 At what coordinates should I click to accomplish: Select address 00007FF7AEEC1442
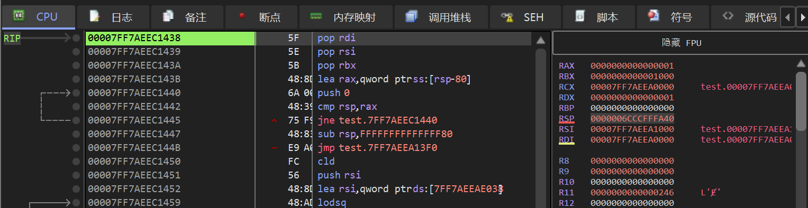[x=134, y=107]
